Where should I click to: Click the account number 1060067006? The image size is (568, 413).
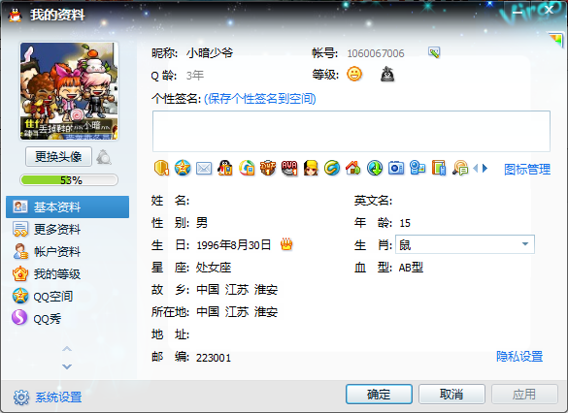tap(376, 53)
